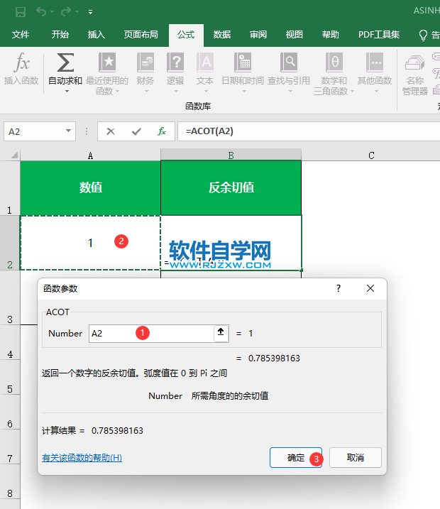Open 最近使用的函数 star icon
This screenshot has height=509, width=440.
pos(107,62)
